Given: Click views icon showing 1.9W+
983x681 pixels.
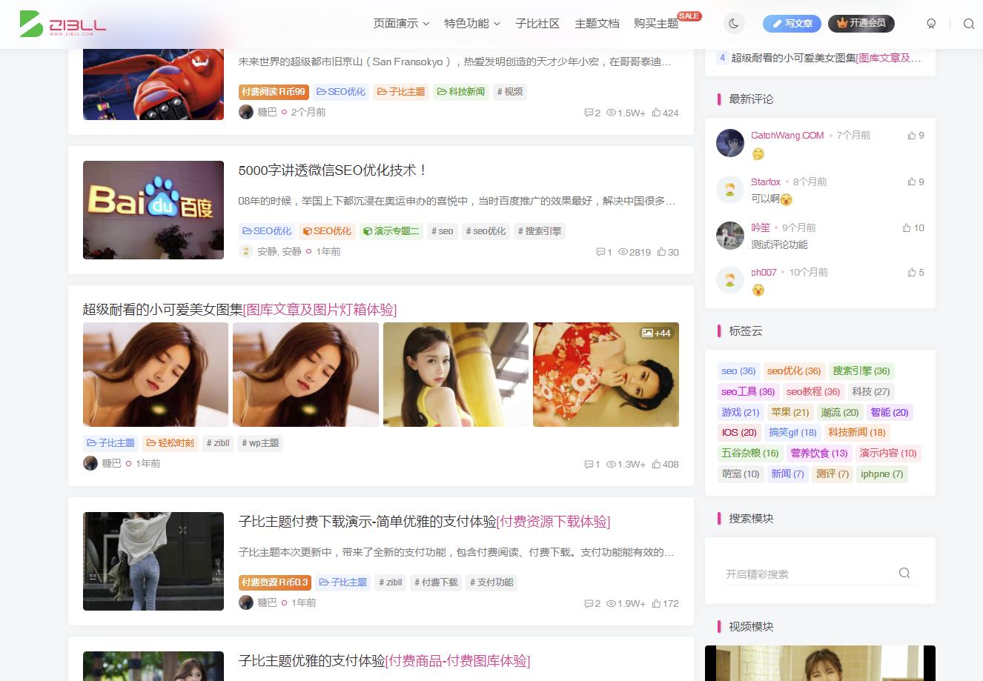Looking at the screenshot, I should coord(611,603).
